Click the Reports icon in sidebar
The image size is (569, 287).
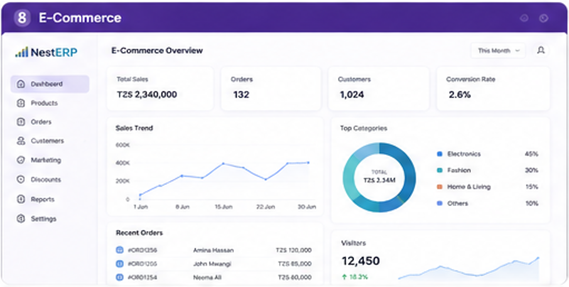tap(21, 199)
